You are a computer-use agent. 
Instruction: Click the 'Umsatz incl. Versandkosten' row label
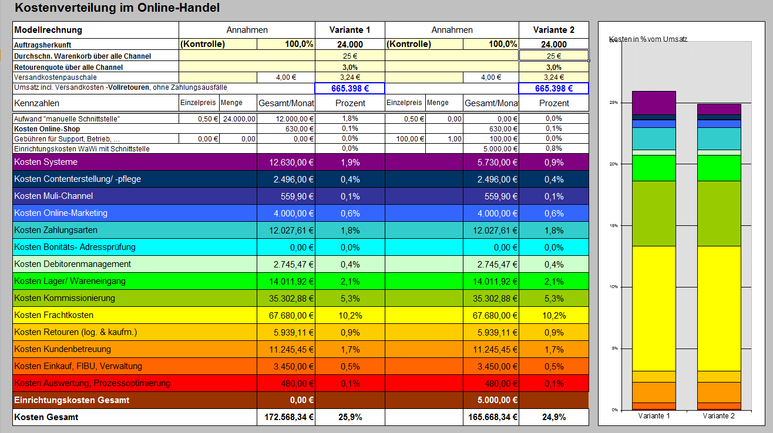120,87
